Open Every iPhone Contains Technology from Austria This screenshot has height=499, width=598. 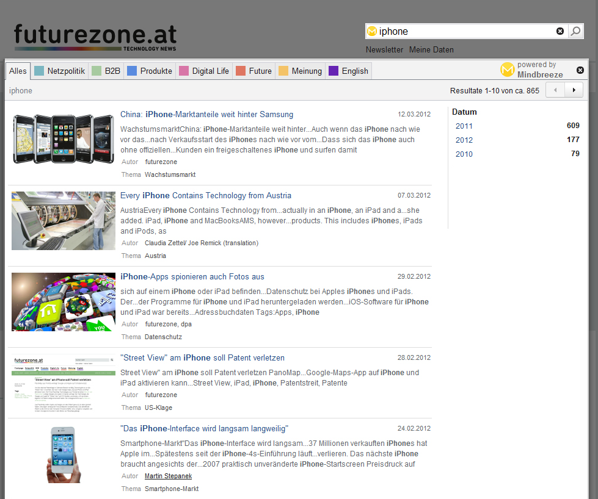206,195
